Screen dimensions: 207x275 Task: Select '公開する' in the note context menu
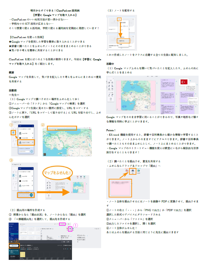point(122,37)
